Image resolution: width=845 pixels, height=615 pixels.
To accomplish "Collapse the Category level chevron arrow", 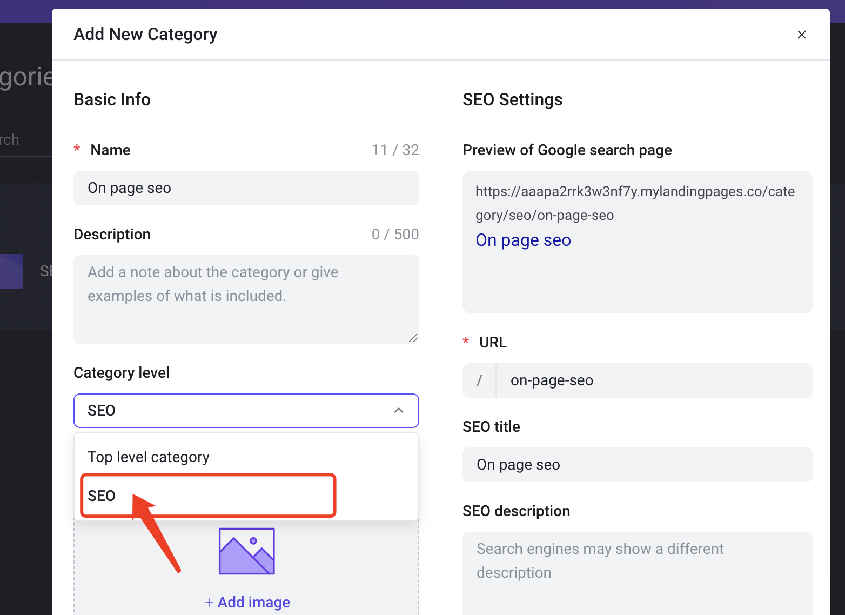I will pos(399,411).
